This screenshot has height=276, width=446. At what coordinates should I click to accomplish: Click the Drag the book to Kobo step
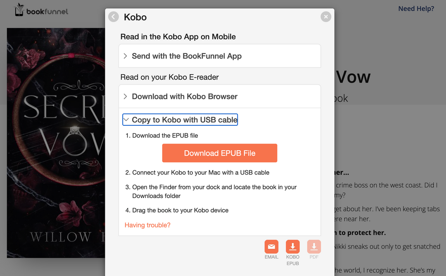(x=180, y=210)
